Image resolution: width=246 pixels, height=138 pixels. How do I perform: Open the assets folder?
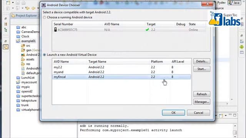click(28, 59)
